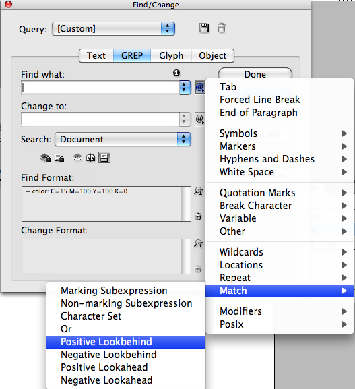
Task: Open special characters menu for Change to
Action: (200, 119)
